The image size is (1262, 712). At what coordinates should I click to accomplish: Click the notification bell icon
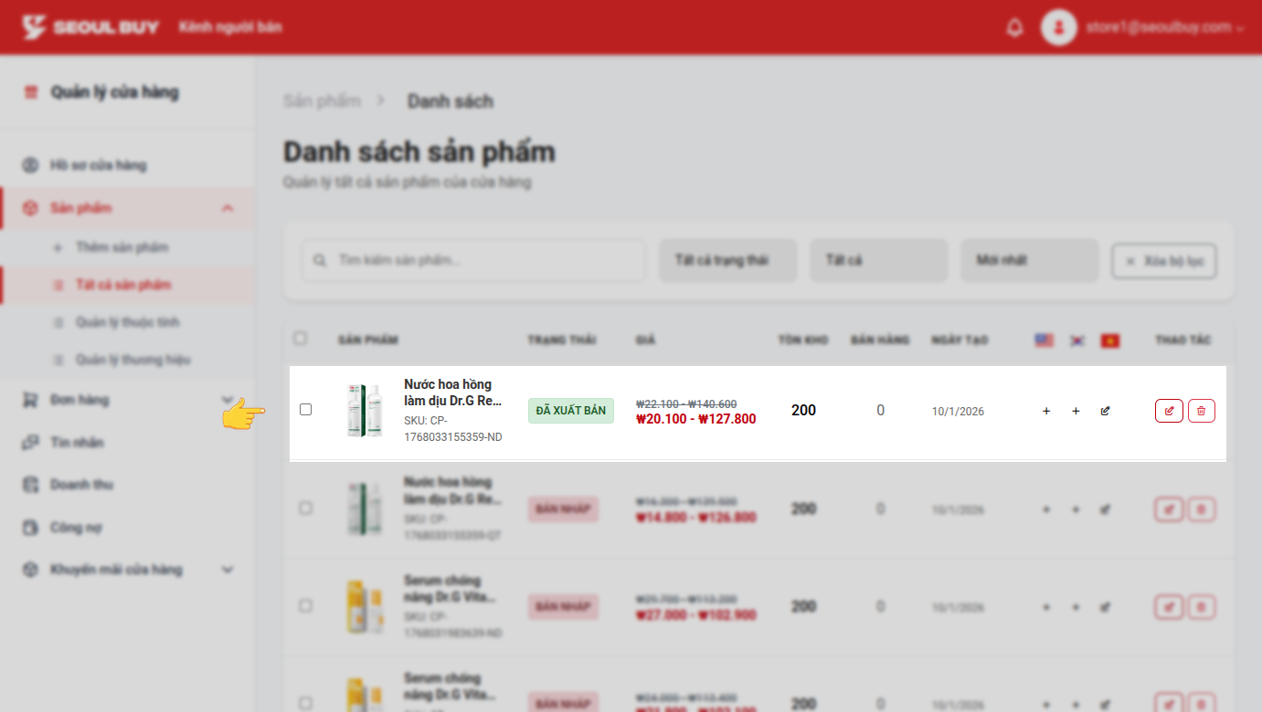1014,27
